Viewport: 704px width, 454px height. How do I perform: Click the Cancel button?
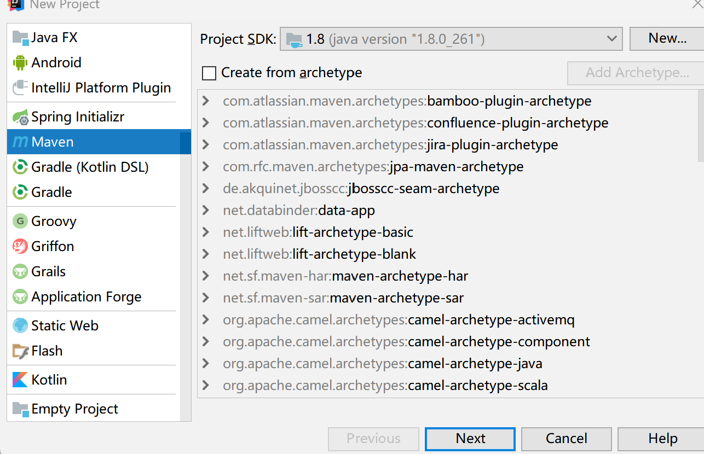[567, 439]
